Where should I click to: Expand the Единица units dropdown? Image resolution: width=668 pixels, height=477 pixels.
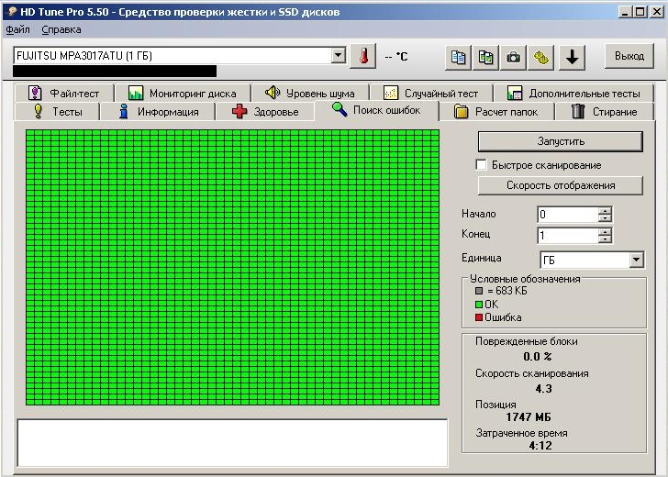point(636,260)
